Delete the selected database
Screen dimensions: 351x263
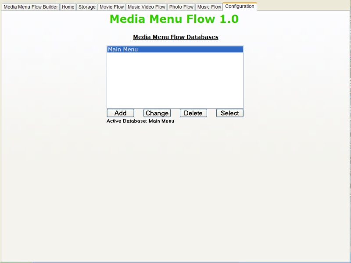pos(193,113)
